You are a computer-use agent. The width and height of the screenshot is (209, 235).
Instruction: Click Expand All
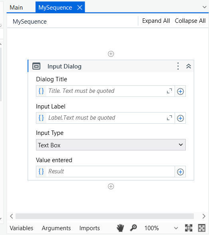tap(156, 21)
